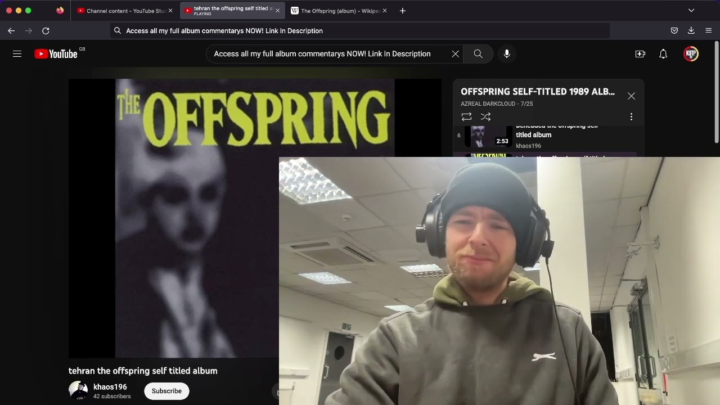This screenshot has width=720, height=405.
Task: Close the playlist panel
Action: click(x=631, y=96)
